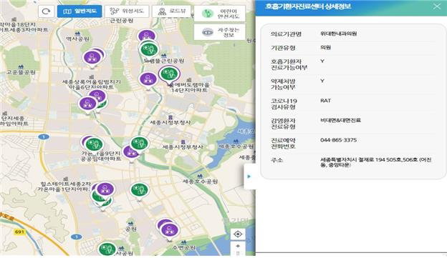
Task: Click 의료기관명 field label
Action: click(x=286, y=34)
